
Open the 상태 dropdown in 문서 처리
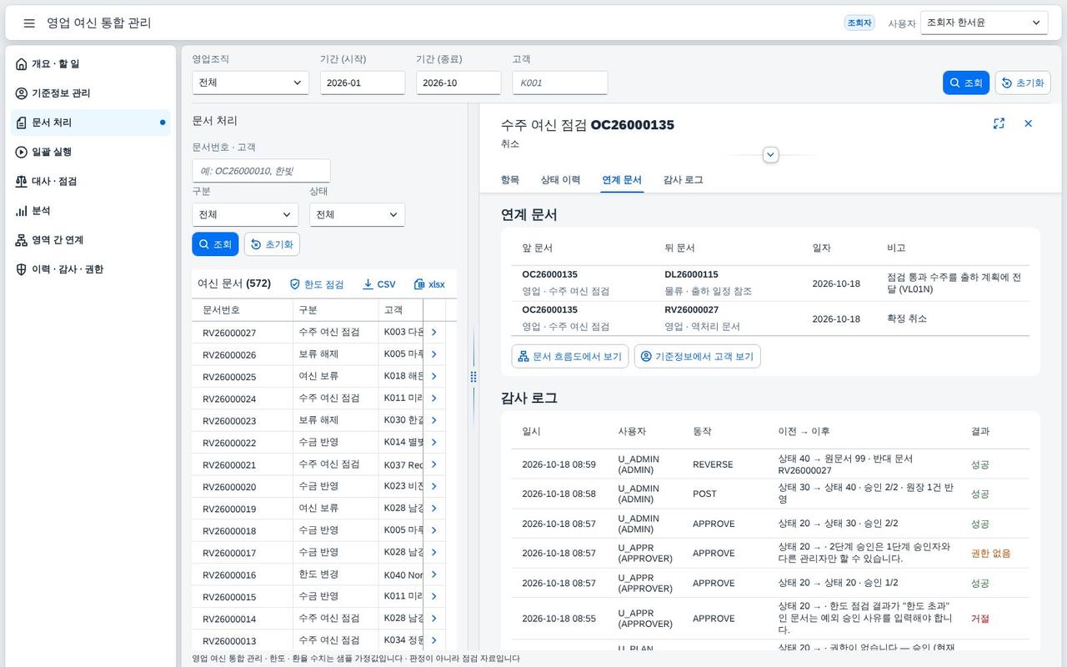click(357, 214)
